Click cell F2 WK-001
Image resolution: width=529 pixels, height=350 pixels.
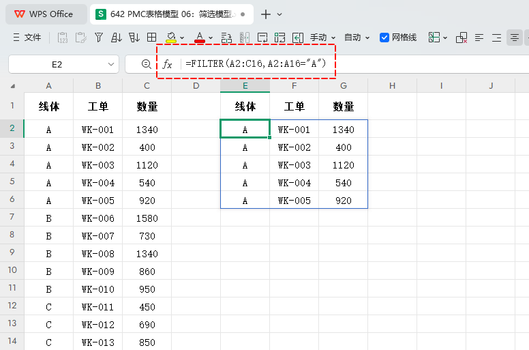pyautogui.click(x=294, y=130)
